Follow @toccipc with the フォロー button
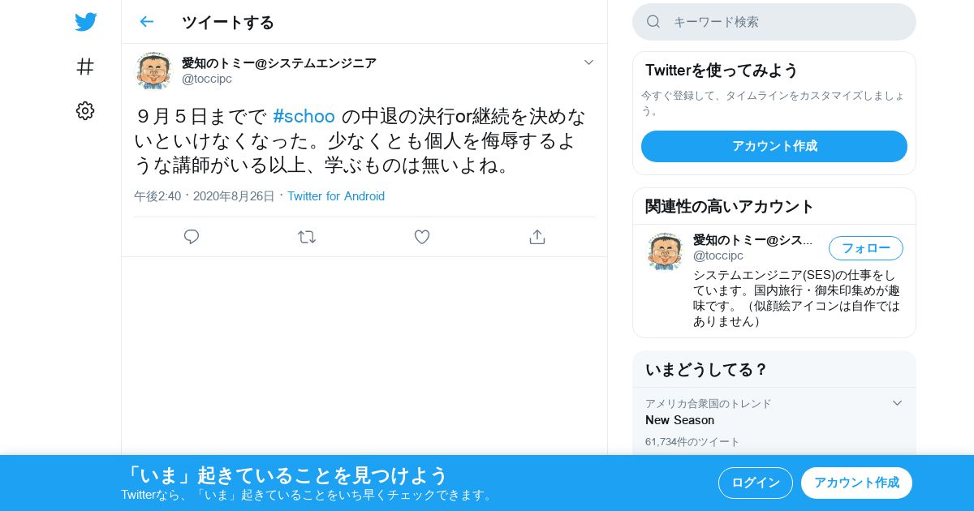The width and height of the screenshot is (974, 511). (866, 248)
